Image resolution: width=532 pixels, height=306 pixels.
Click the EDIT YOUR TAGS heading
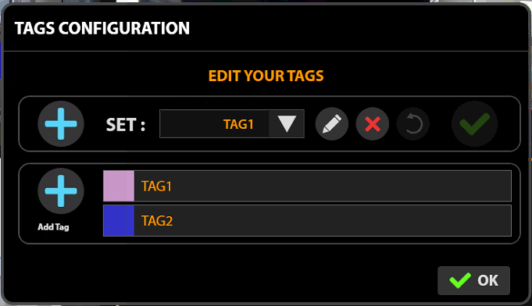click(266, 76)
